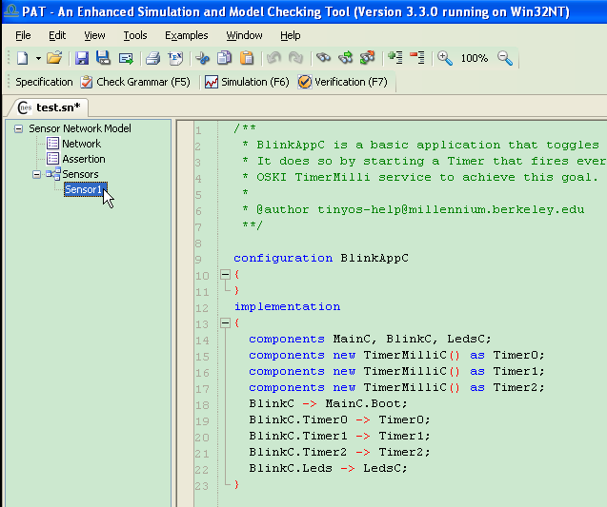The image size is (607, 507).
Task: Click the Zoom In magnifier icon
Action: [445, 58]
